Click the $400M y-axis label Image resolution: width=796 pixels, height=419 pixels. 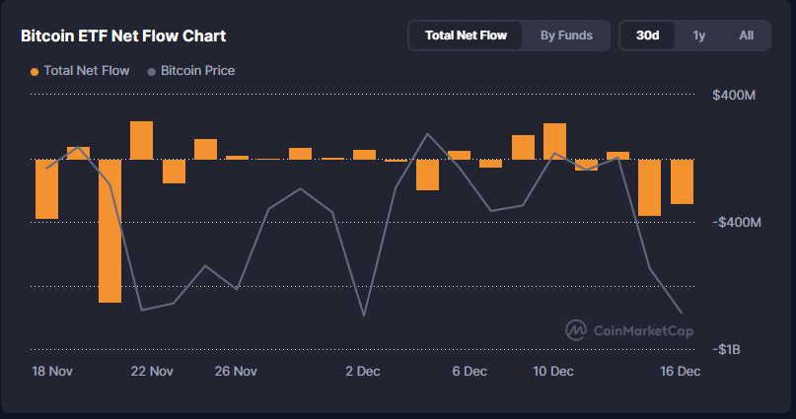tap(733, 96)
